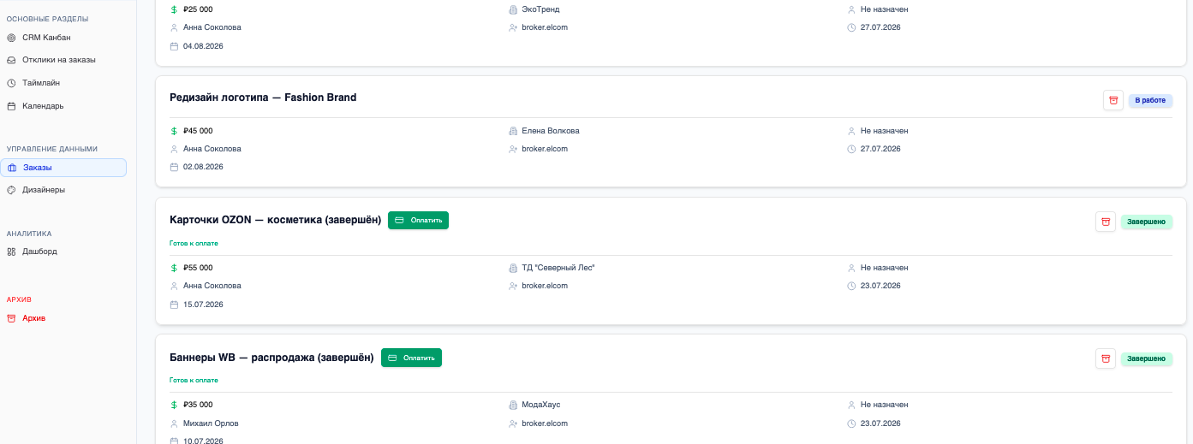Click building icon beside Елена Волкова
The image size is (1193, 444).
[513, 131]
